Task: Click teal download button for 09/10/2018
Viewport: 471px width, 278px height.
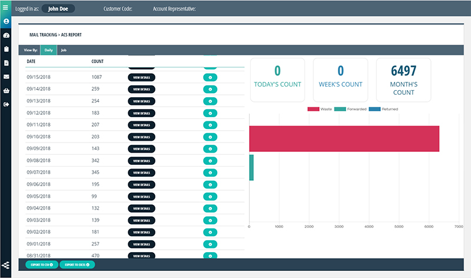Action: point(210,137)
